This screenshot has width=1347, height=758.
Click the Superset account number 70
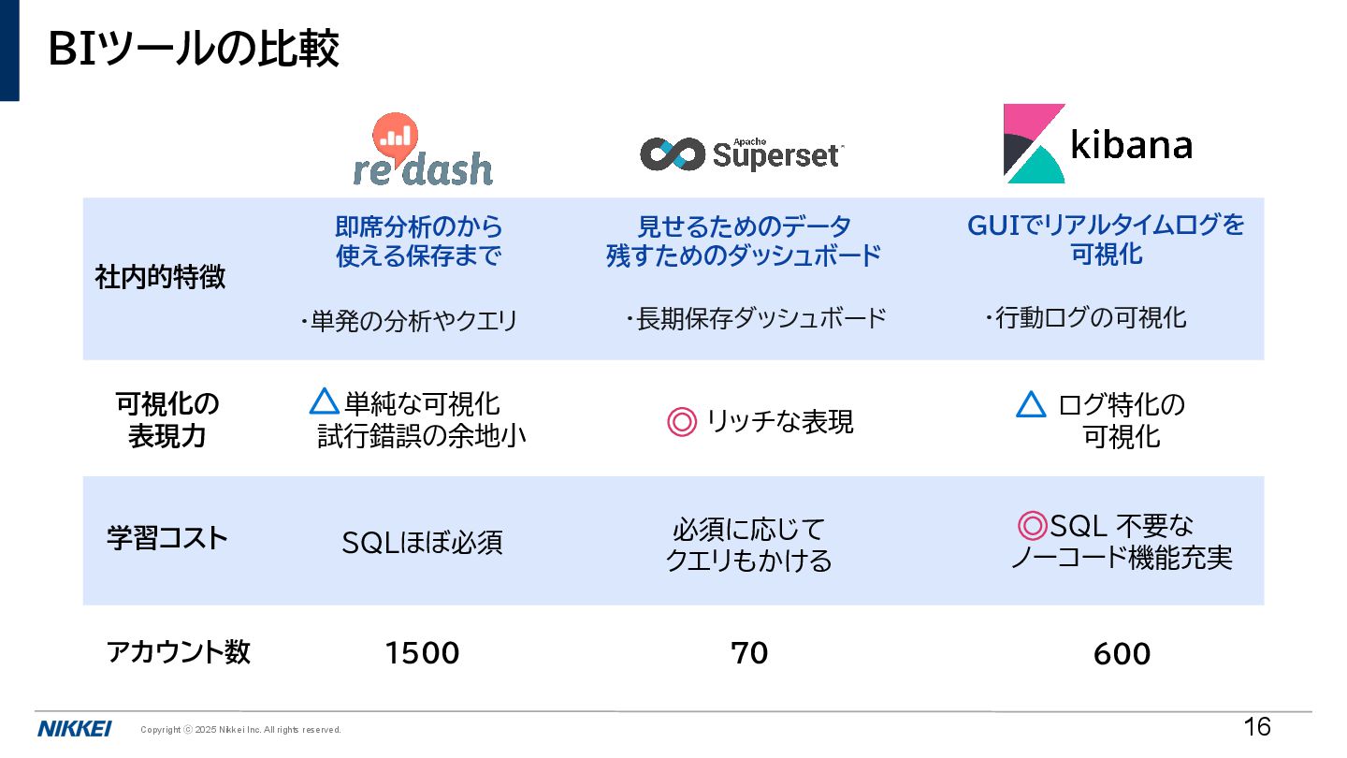click(x=749, y=653)
